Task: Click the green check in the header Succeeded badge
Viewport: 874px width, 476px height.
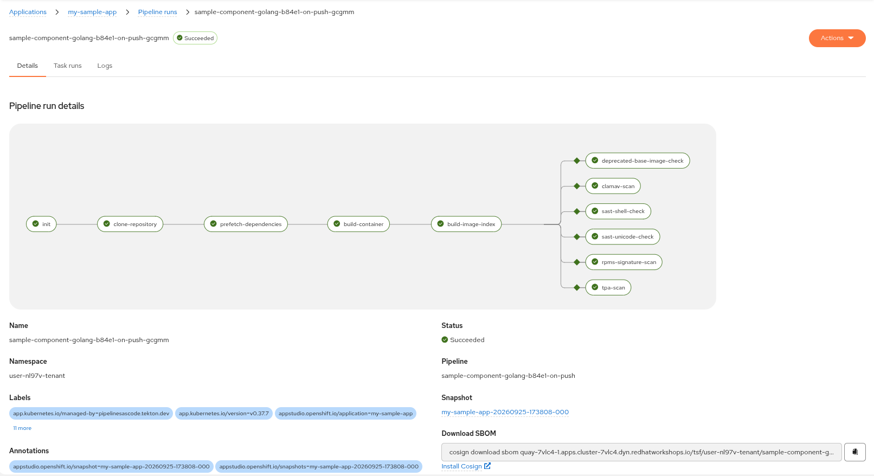Action: click(179, 38)
